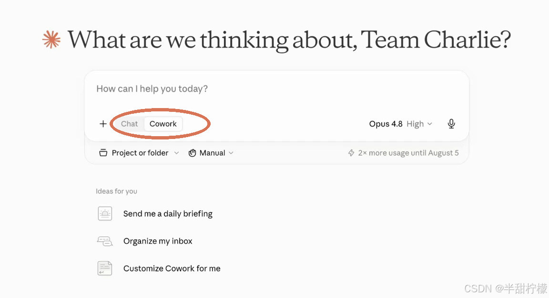The width and height of the screenshot is (549, 298).
Task: Open the Manual permission mode dropdown
Action: pyautogui.click(x=211, y=153)
